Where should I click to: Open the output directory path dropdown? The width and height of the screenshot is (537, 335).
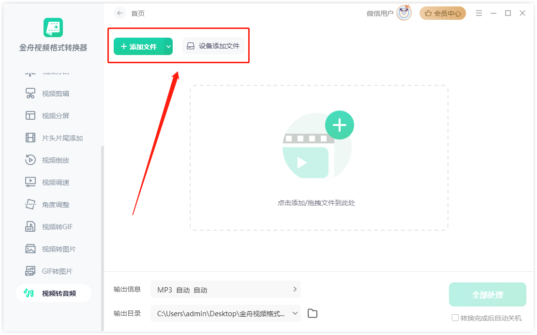[294, 313]
